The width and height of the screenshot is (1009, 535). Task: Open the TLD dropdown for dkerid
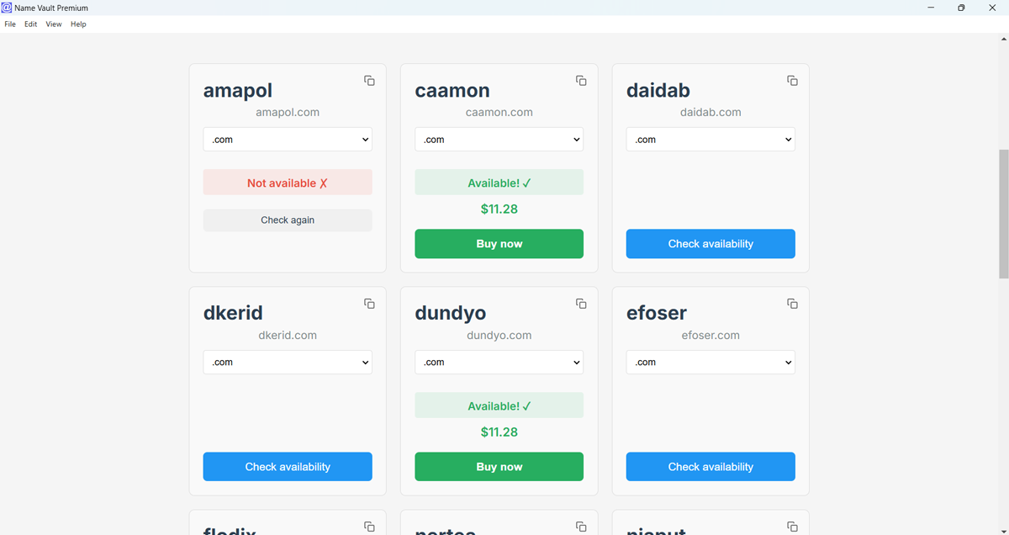click(x=288, y=363)
